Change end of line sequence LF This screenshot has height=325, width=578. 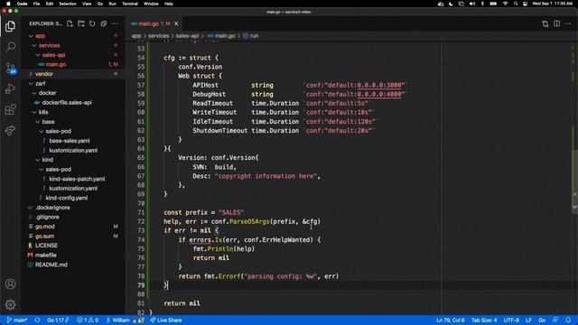(528, 320)
